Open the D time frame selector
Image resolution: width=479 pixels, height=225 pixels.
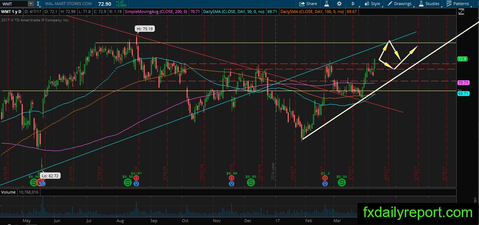(x=353, y=4)
